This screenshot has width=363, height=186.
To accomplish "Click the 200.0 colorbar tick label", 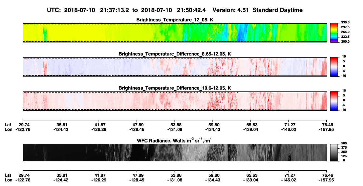I will point(345,41).
